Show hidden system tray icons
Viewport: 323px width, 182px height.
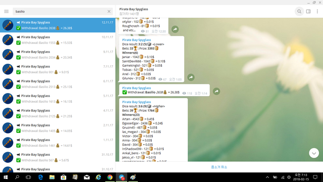point(267,177)
